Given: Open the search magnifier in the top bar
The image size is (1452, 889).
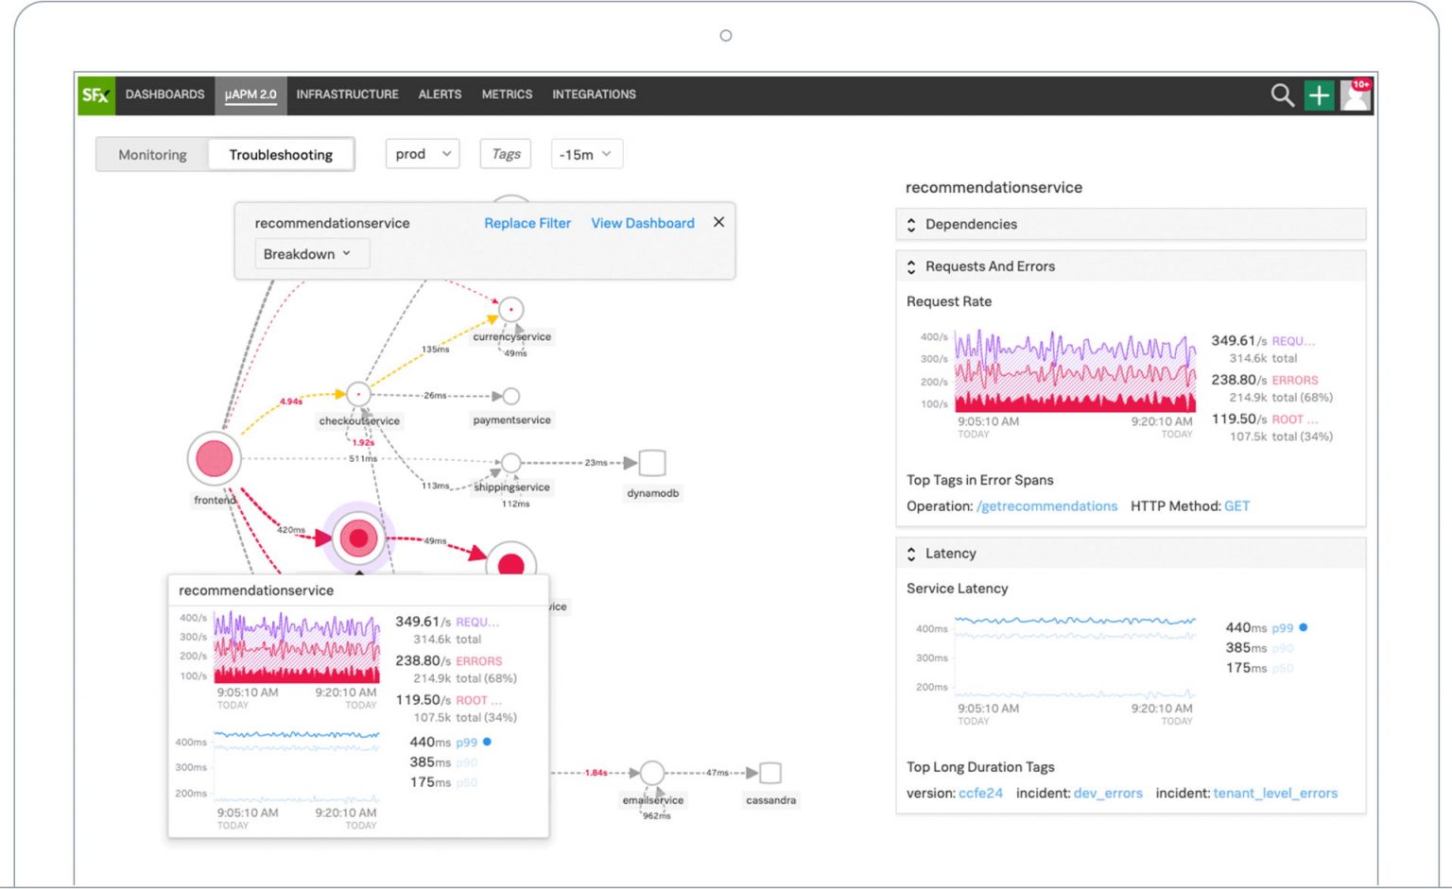Looking at the screenshot, I should (1282, 94).
